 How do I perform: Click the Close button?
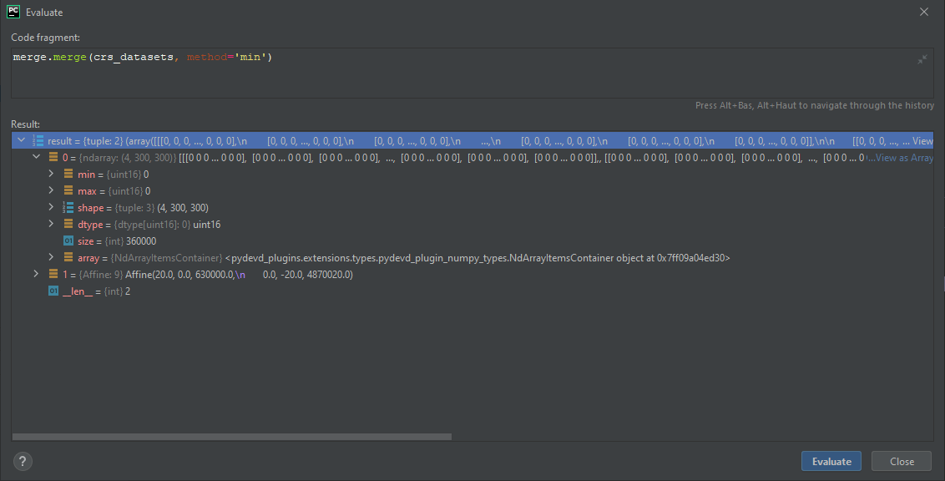(901, 460)
